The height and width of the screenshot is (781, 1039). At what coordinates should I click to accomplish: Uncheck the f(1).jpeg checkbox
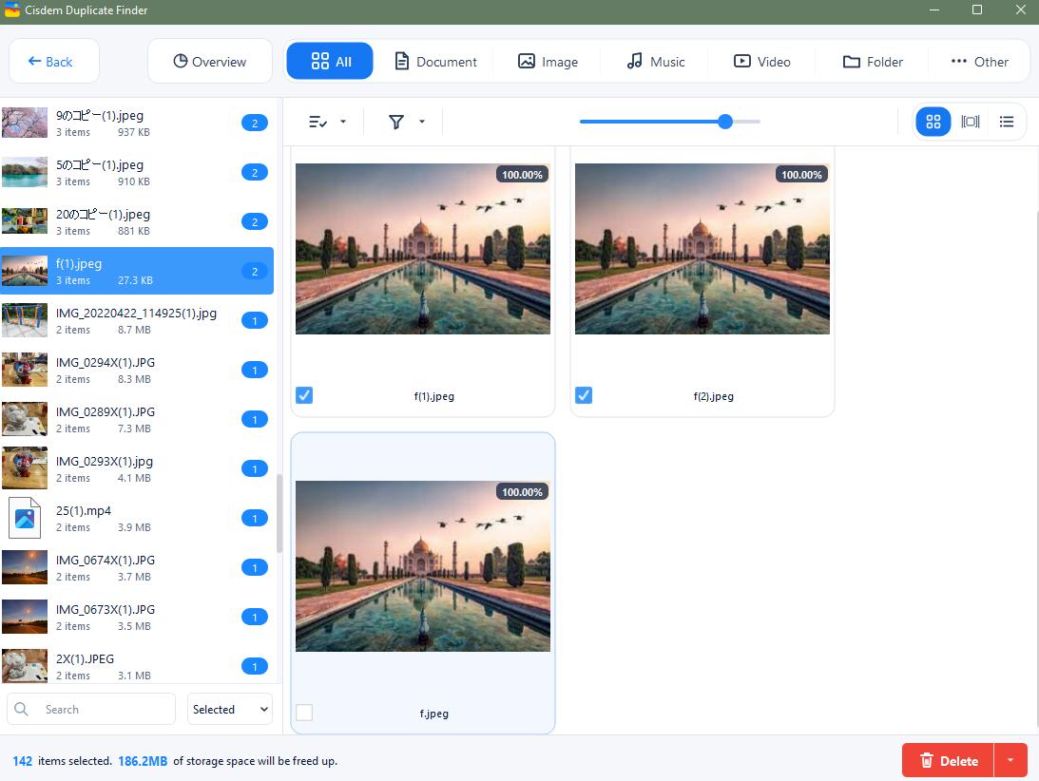click(304, 395)
